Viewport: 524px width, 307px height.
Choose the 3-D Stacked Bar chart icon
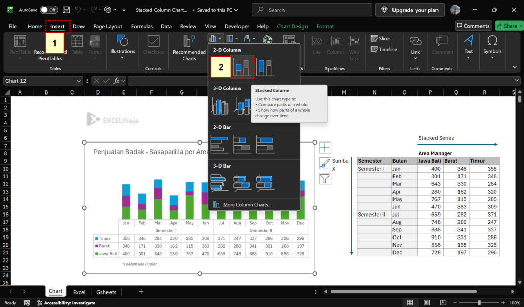point(242,183)
